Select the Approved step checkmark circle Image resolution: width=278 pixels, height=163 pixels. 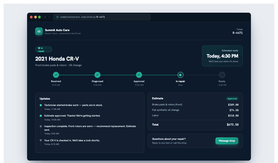pos(139,75)
